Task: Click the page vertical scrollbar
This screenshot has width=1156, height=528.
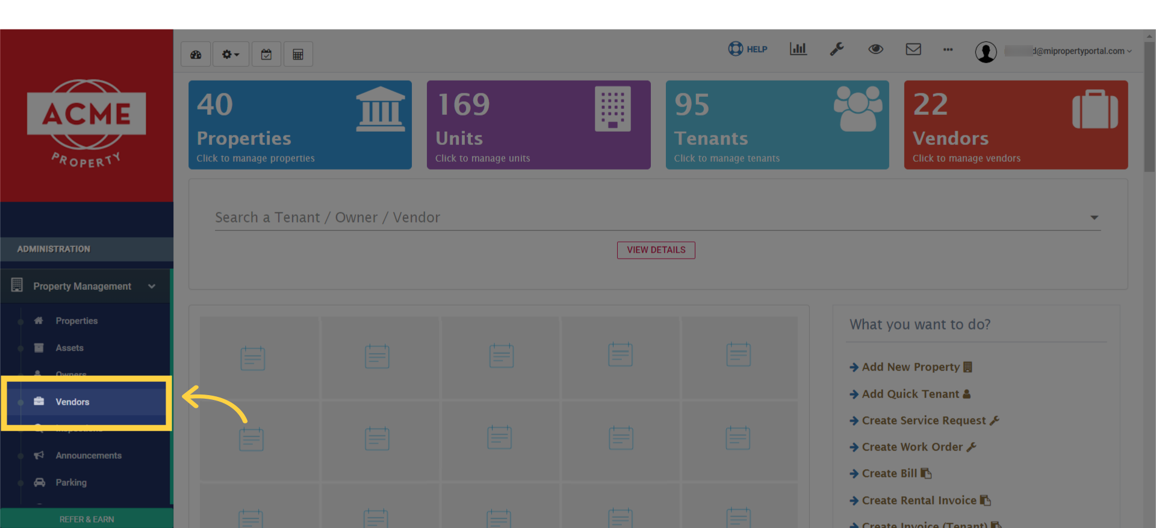Action: coord(1149,106)
